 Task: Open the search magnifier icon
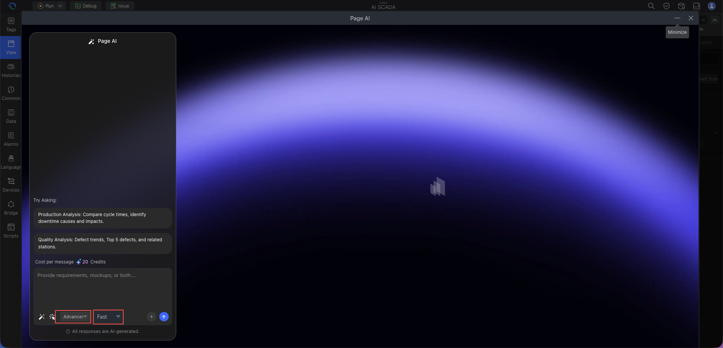pyautogui.click(x=651, y=6)
